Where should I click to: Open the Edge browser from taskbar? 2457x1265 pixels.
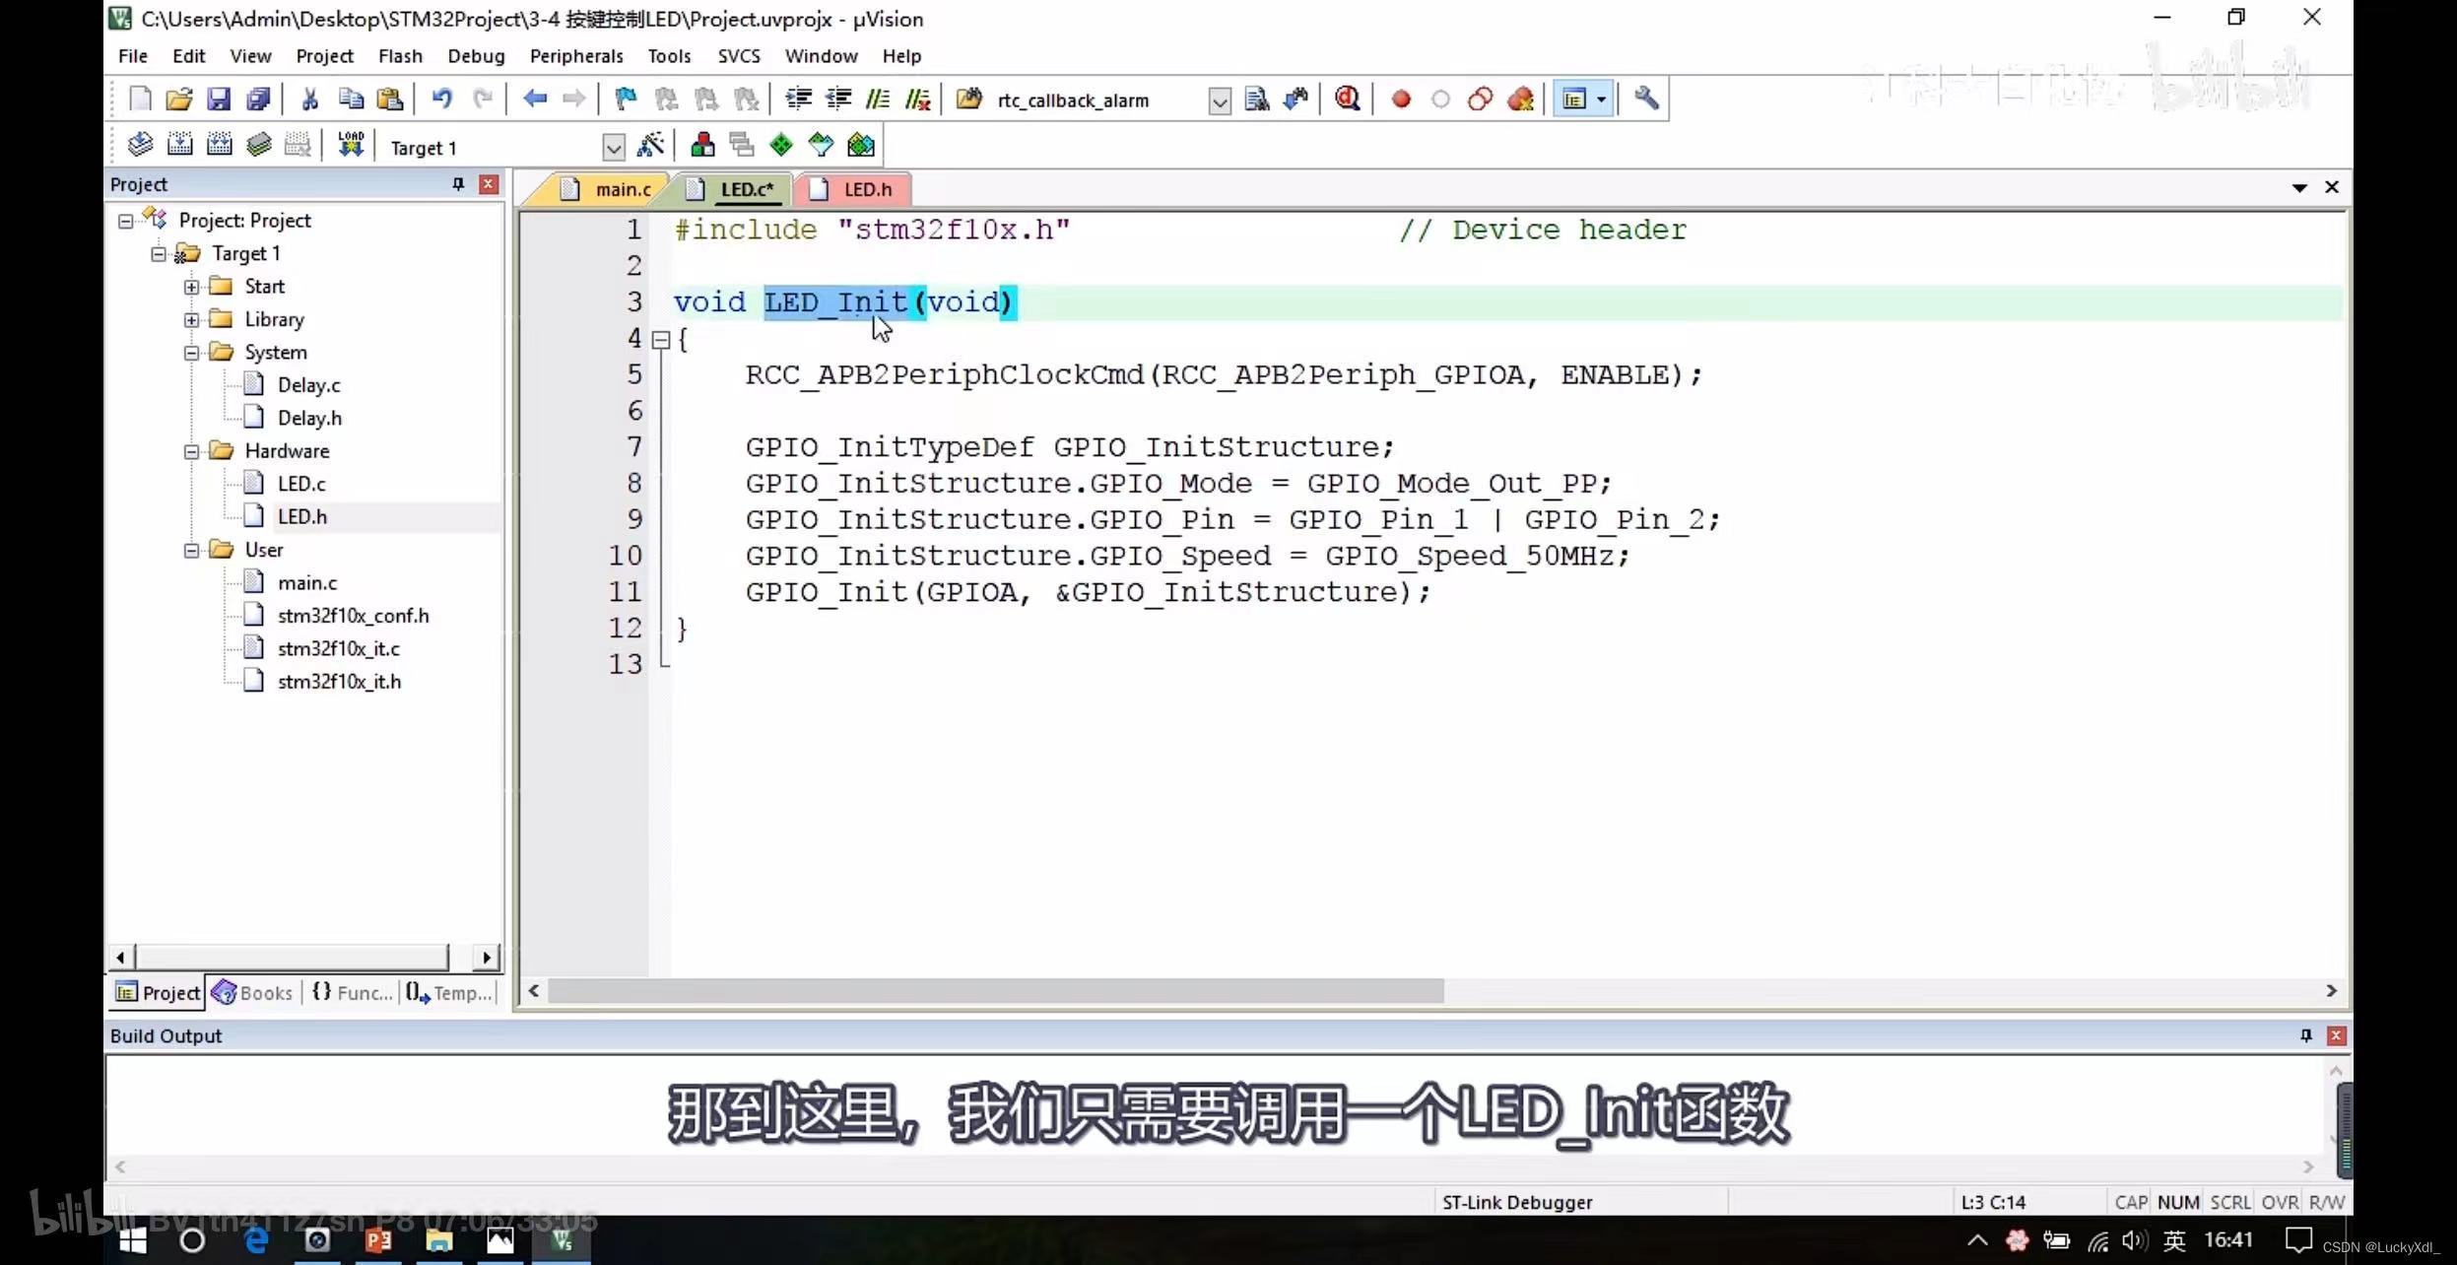pyautogui.click(x=256, y=1240)
